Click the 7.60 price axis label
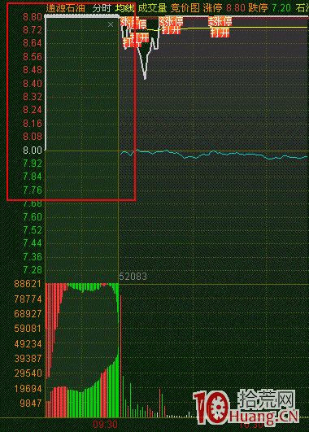This screenshot has width=309, height=432. pyautogui.click(x=33, y=217)
